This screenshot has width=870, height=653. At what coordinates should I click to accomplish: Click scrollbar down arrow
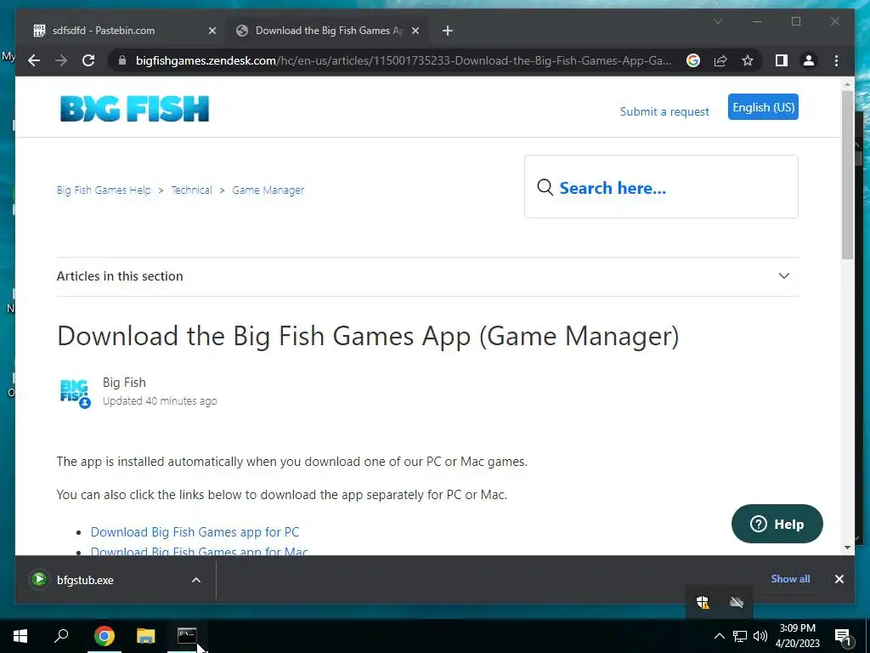(x=847, y=548)
